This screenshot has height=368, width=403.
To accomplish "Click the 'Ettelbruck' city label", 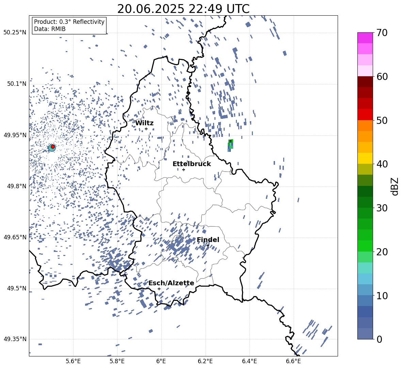I will pyautogui.click(x=192, y=164).
